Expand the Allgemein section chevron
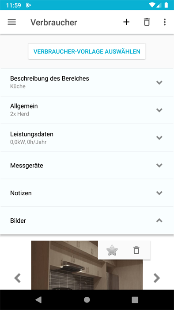Viewport: 174px width, 310px height. click(159, 110)
